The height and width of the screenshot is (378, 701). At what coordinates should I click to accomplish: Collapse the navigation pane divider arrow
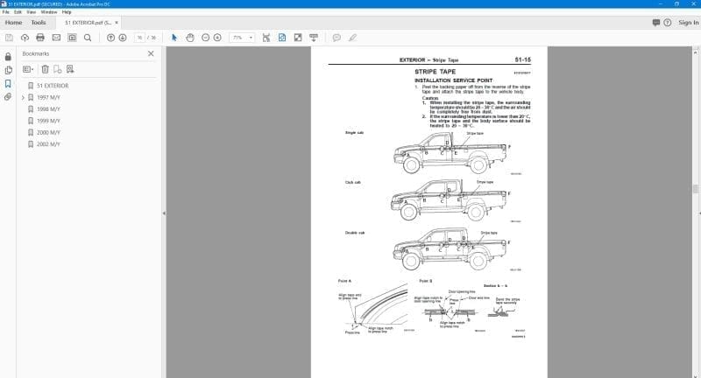click(x=164, y=213)
